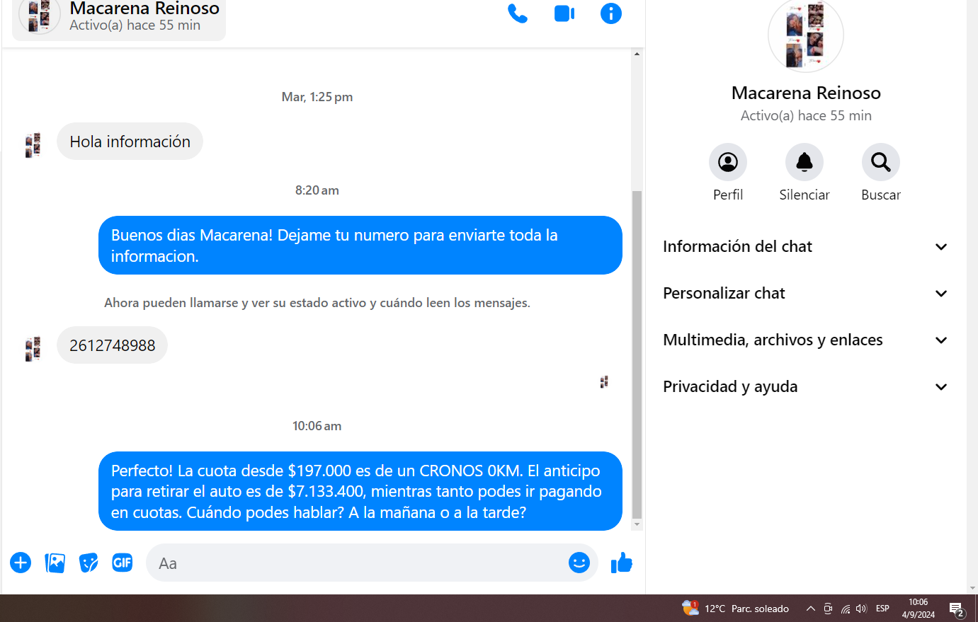Viewport: 978px width, 622px height.
Task: Expand 'Información del chat' section
Action: [x=805, y=246]
